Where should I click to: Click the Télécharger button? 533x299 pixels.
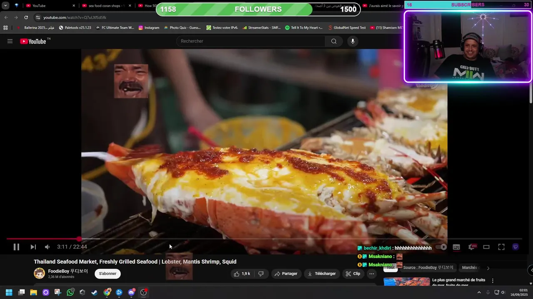(321, 274)
